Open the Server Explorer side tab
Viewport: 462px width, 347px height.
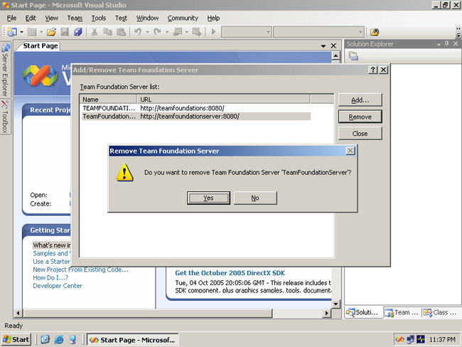tap(5, 70)
